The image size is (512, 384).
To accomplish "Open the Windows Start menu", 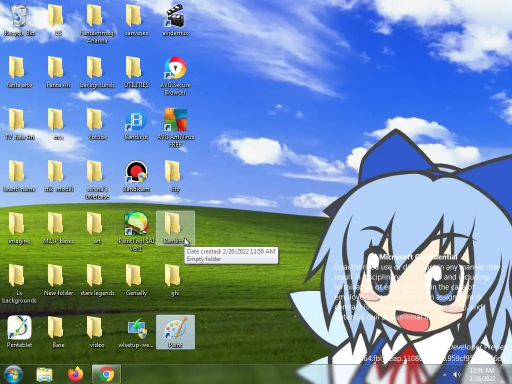I will coord(13,374).
